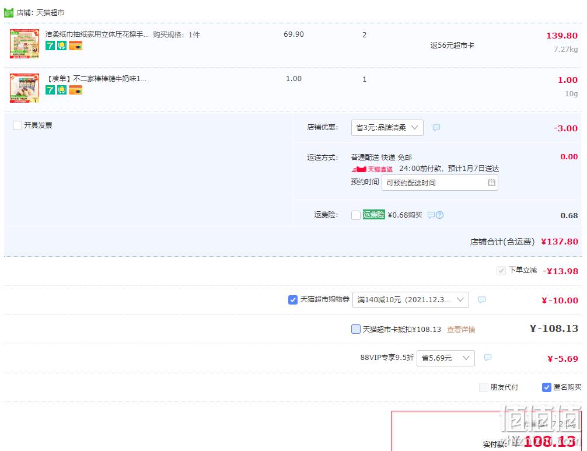Screen dimensions: 587x451
Task: Click the 139.80 subtotal of the tissue item
Action: click(562, 36)
